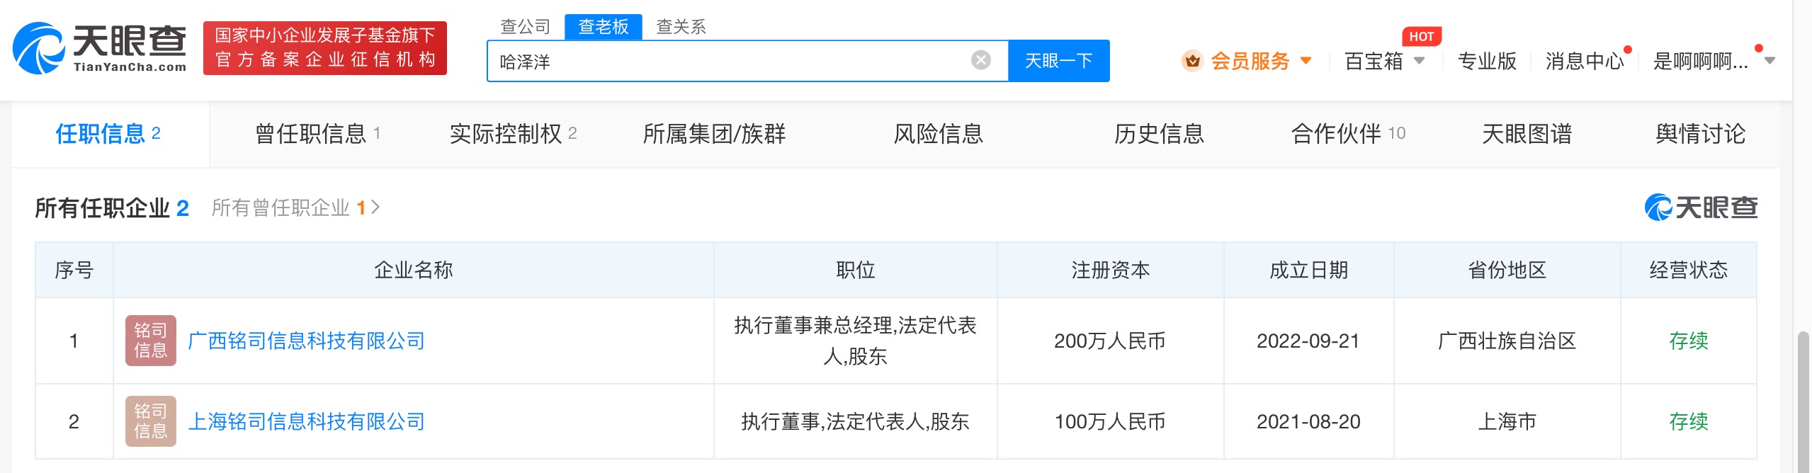Click the 广西铭司 company logo thumbnail
The image size is (1812, 473).
(x=150, y=341)
